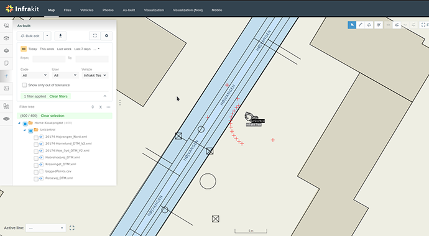
Task: Collapse the Unicontrol folder node
Action: [x=25, y=130]
